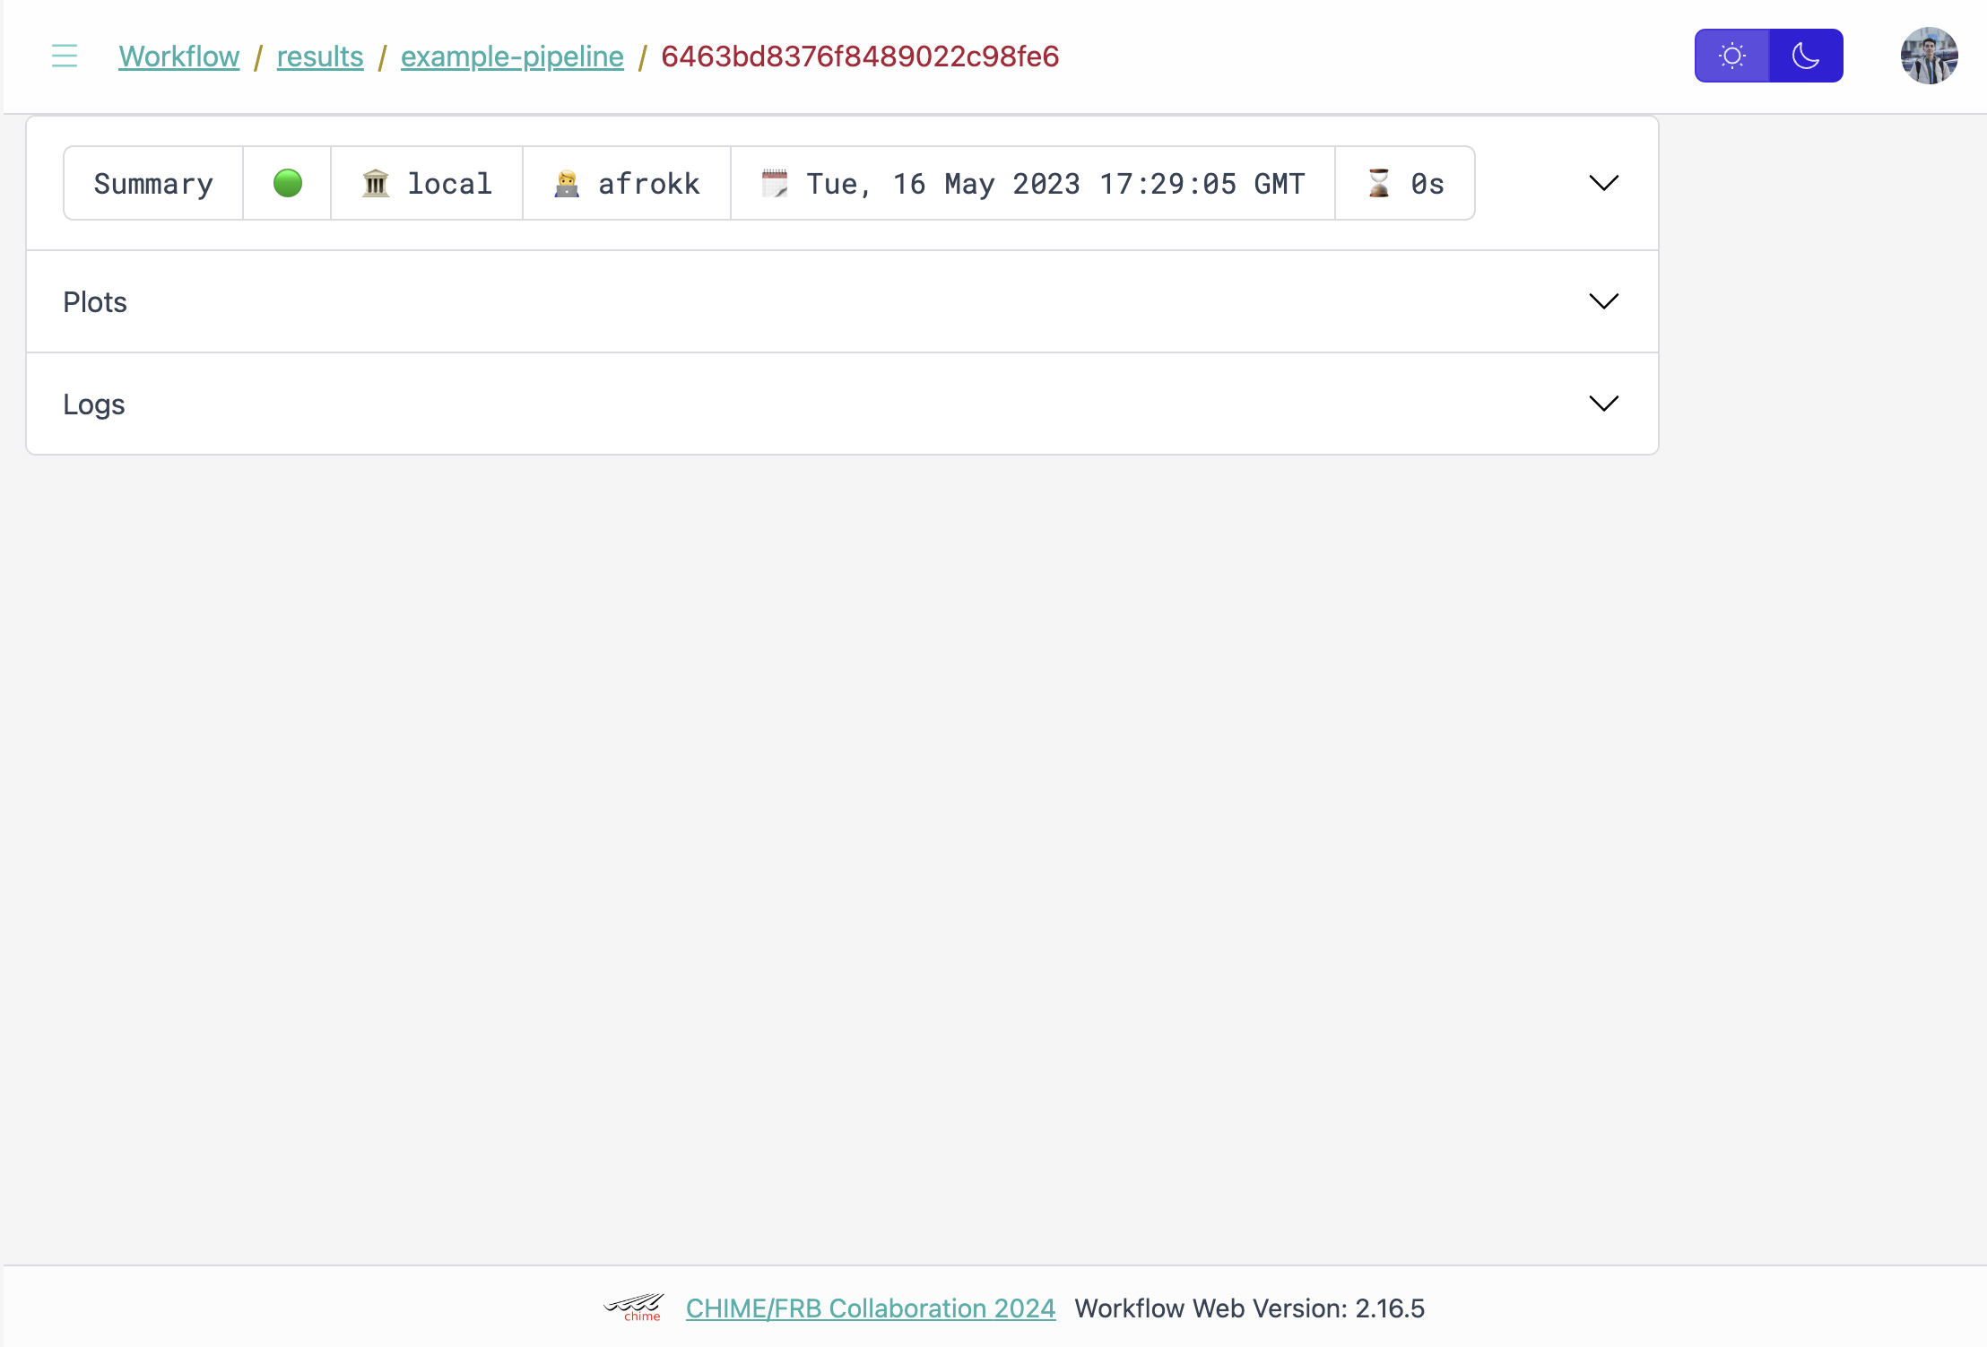The height and width of the screenshot is (1347, 1987).
Task: Click the Summary tab label
Action: pyautogui.click(x=152, y=182)
